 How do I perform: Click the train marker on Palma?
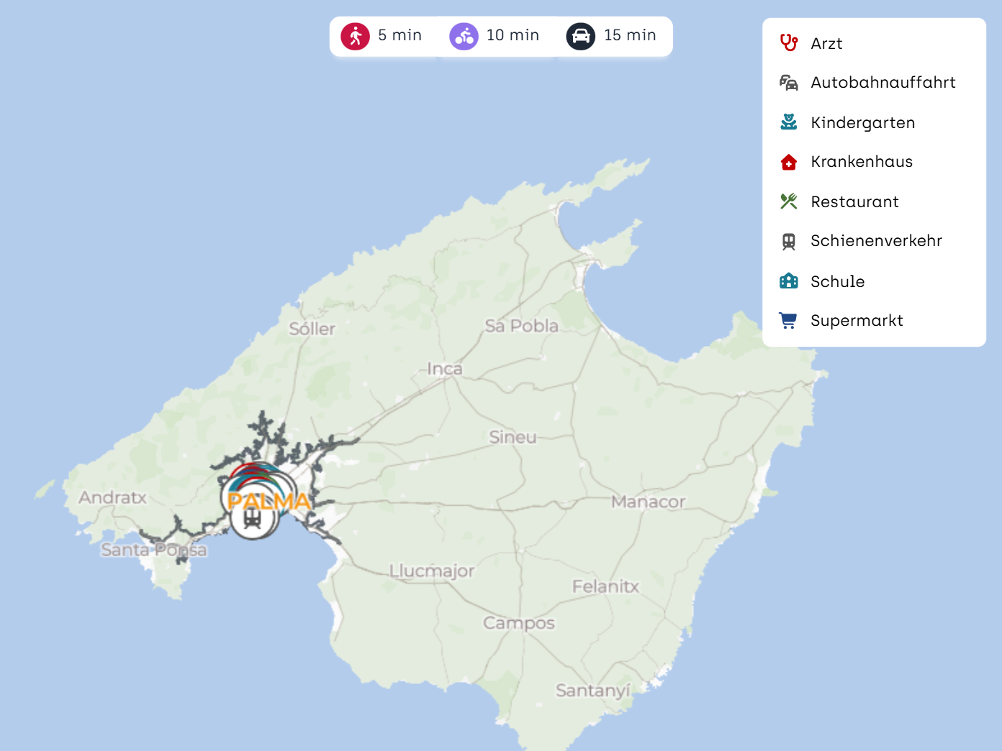[x=252, y=519]
